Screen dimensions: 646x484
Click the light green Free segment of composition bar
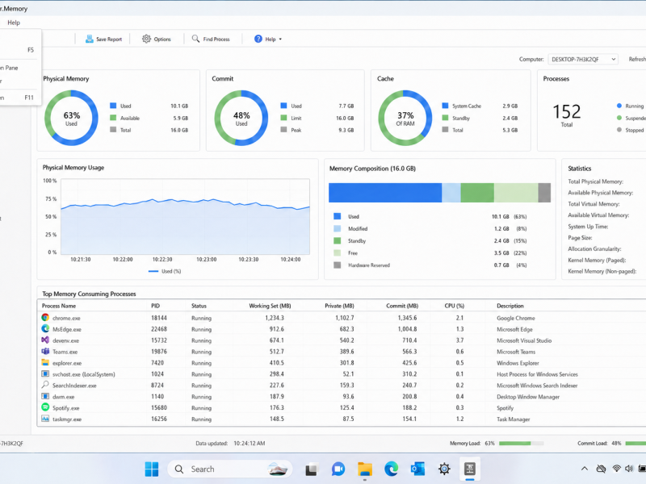pos(516,193)
